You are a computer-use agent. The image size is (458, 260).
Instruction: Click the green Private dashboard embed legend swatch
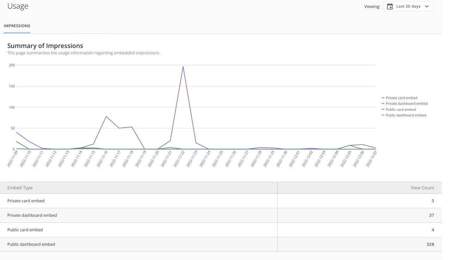383,103
